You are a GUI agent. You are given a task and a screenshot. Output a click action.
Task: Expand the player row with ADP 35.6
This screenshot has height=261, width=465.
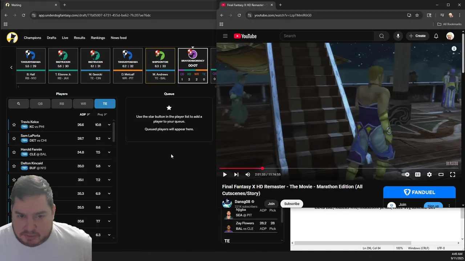(x=109, y=221)
